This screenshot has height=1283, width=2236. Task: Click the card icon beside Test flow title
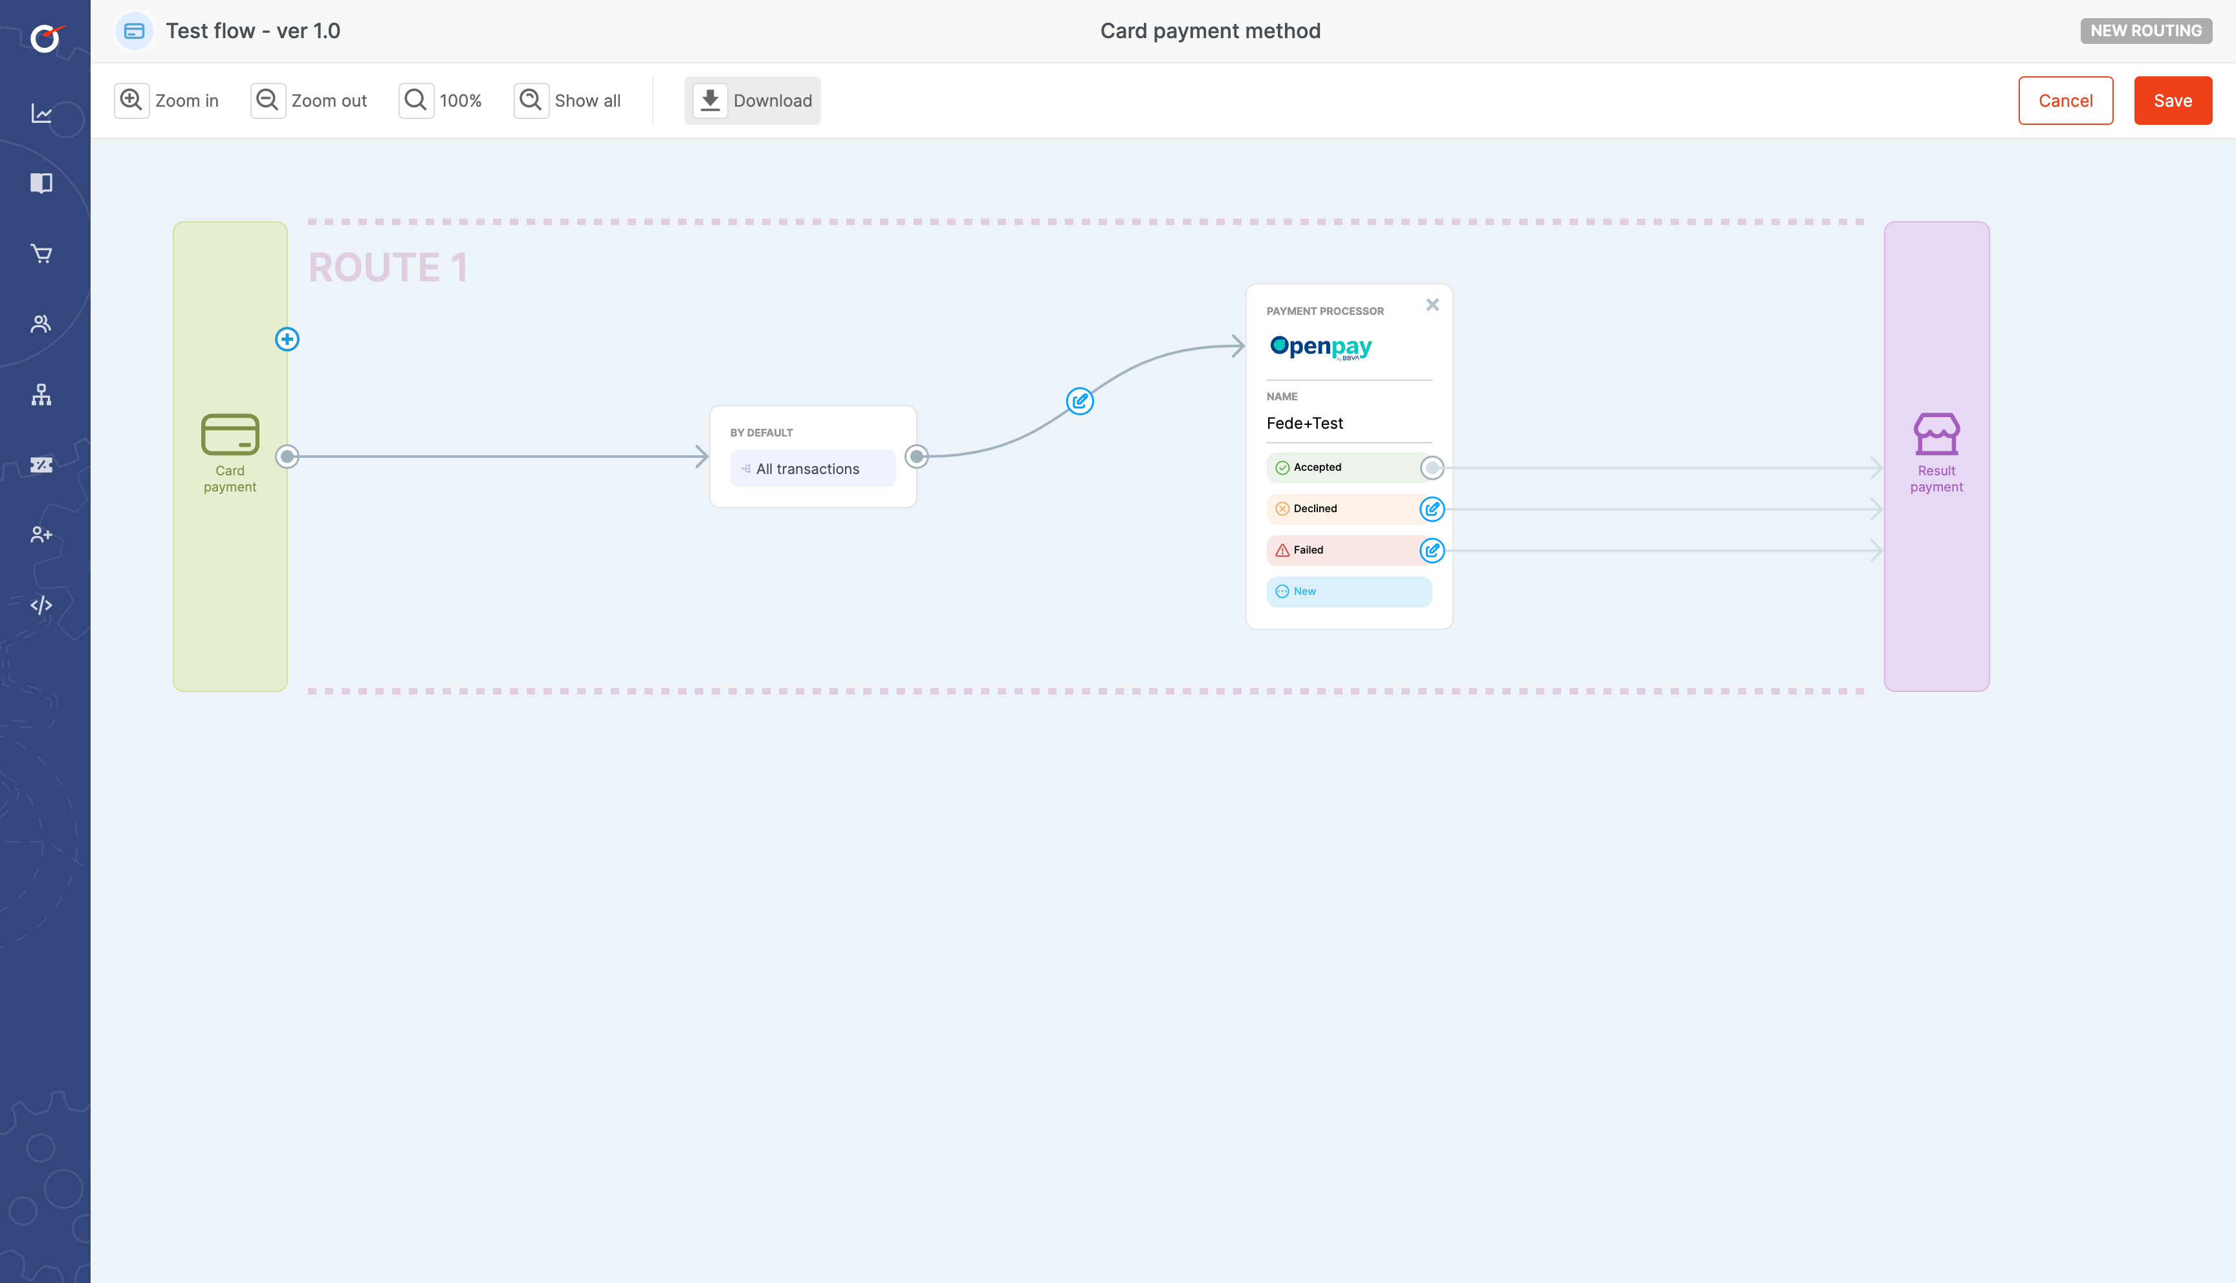click(x=134, y=31)
